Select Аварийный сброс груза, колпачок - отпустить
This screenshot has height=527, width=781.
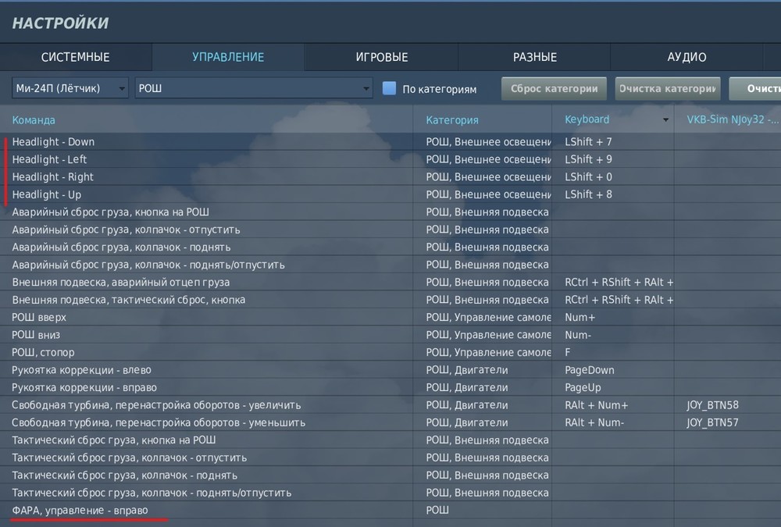click(x=126, y=230)
